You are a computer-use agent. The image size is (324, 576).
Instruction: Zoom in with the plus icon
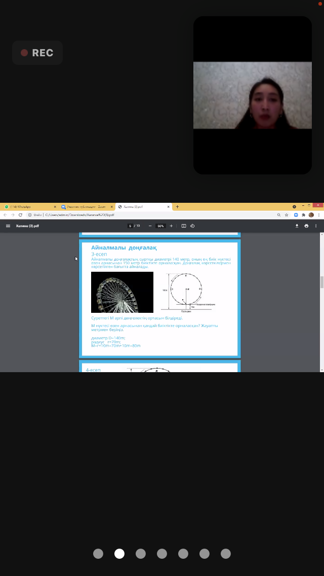(171, 226)
